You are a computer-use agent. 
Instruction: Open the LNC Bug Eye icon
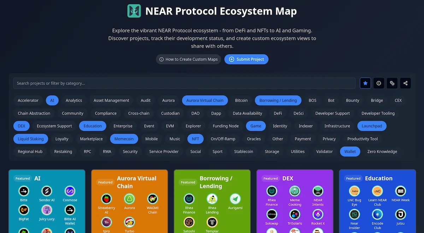tap(354, 191)
